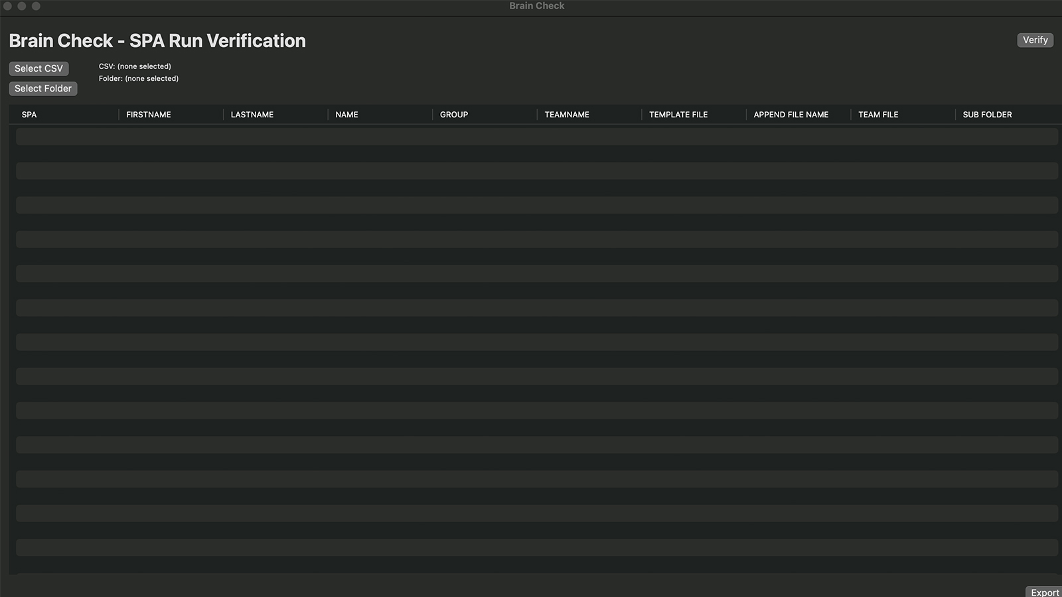Minimize the Brain Check window
The image size is (1062, 597).
click(x=22, y=6)
